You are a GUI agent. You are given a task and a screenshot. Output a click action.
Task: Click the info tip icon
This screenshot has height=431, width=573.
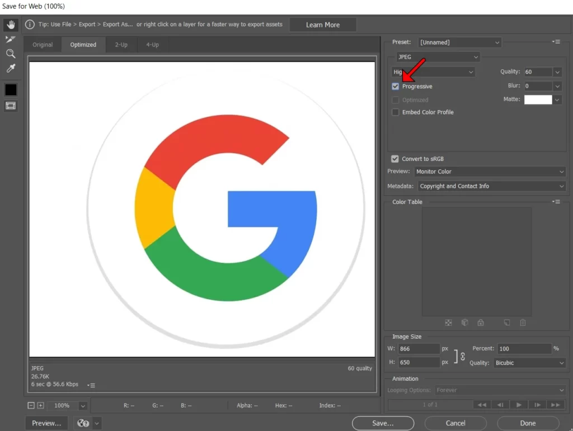click(x=30, y=25)
